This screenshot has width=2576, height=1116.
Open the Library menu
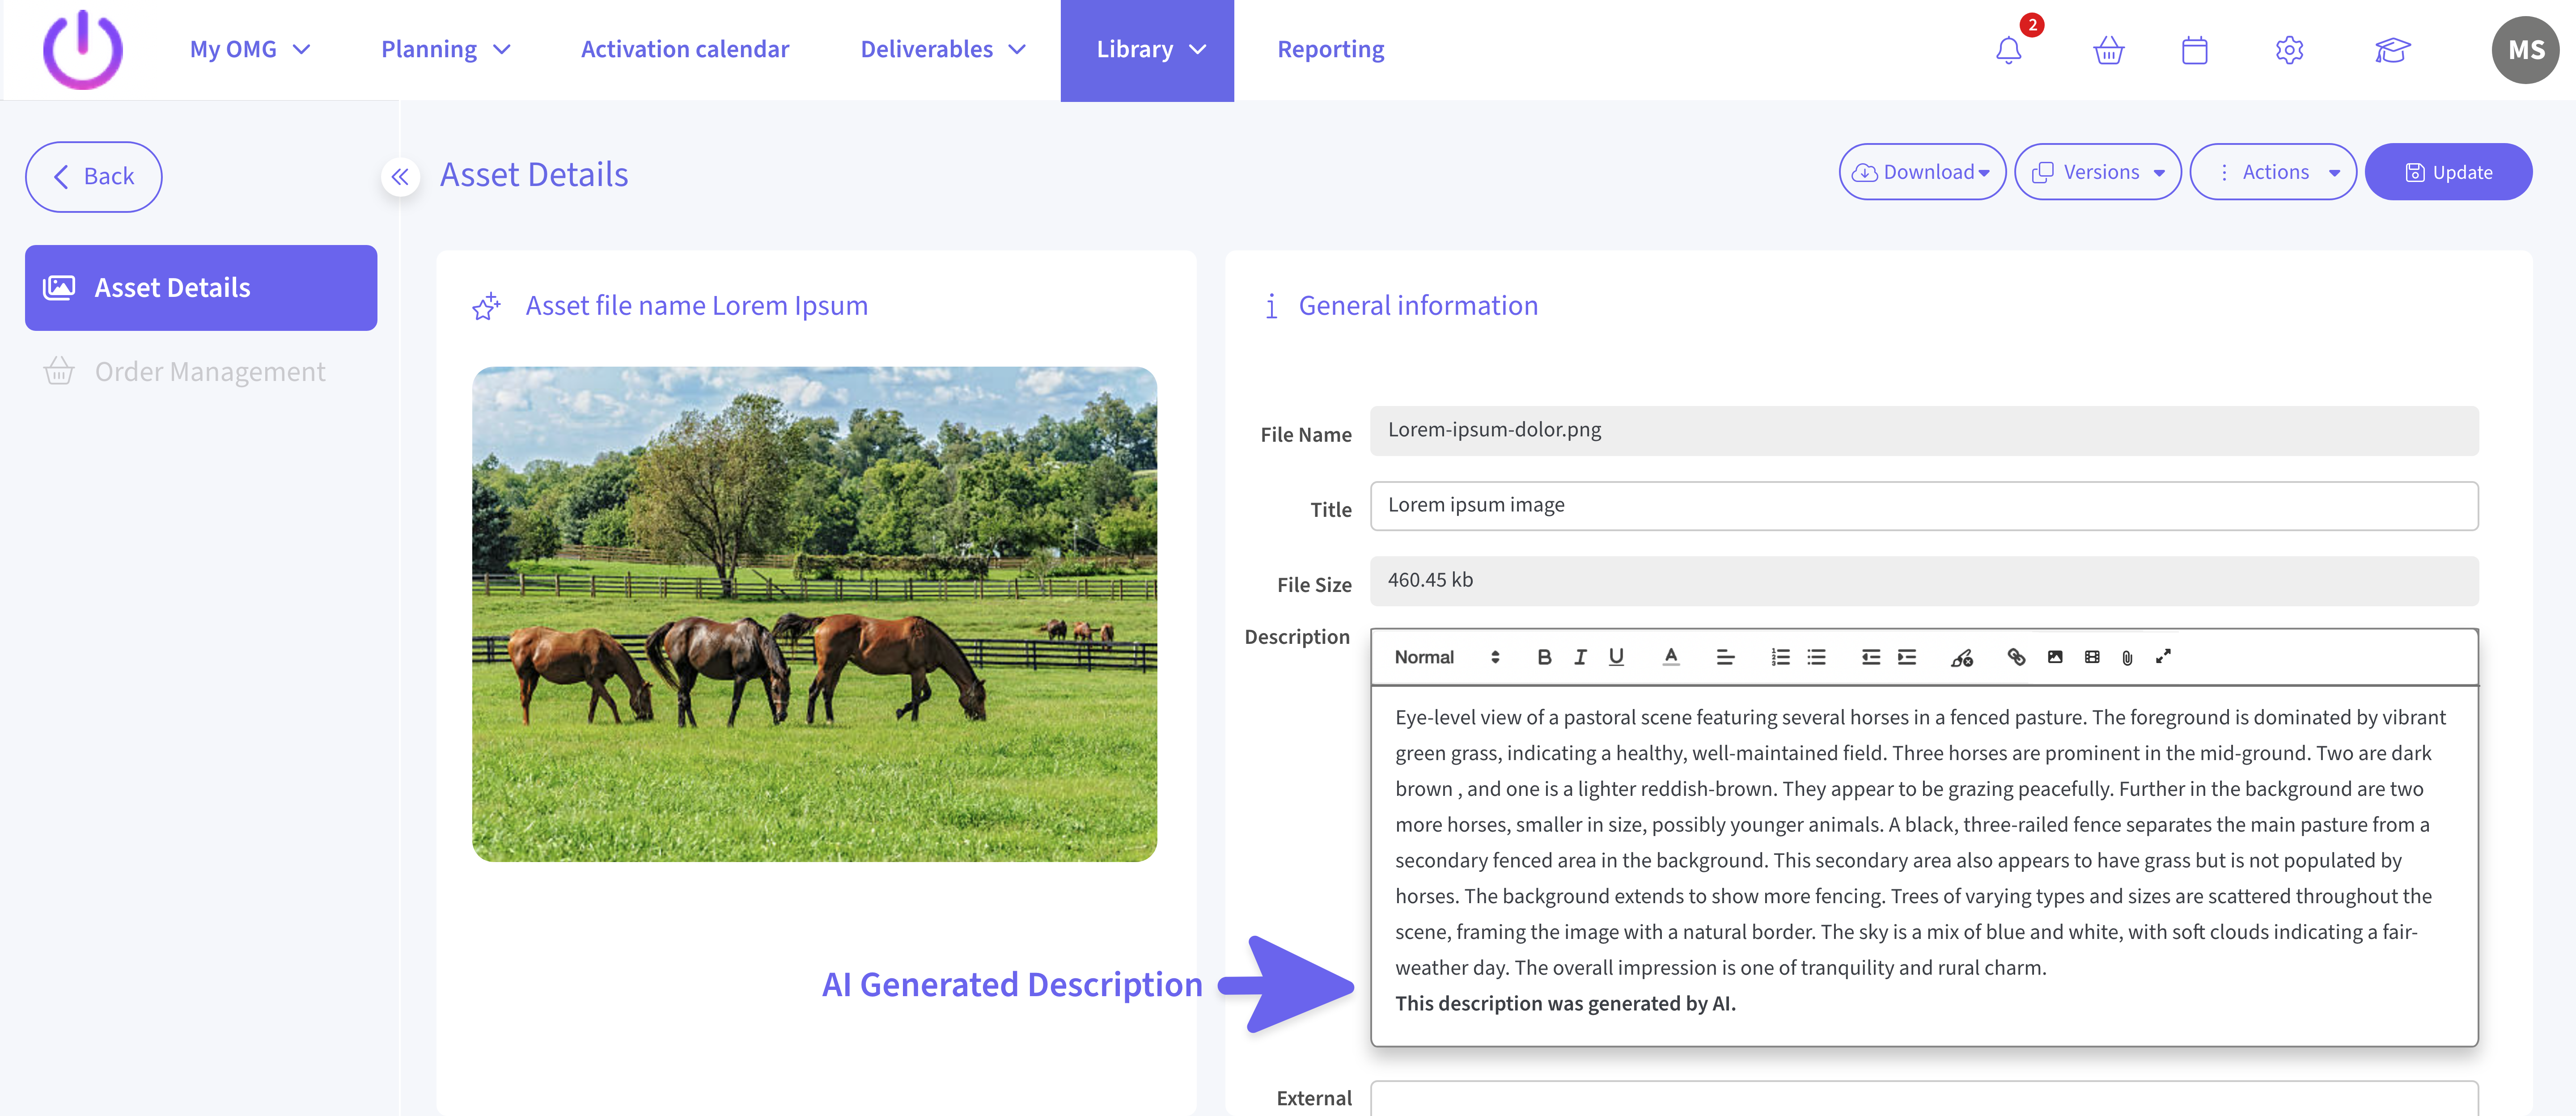click(x=1147, y=50)
